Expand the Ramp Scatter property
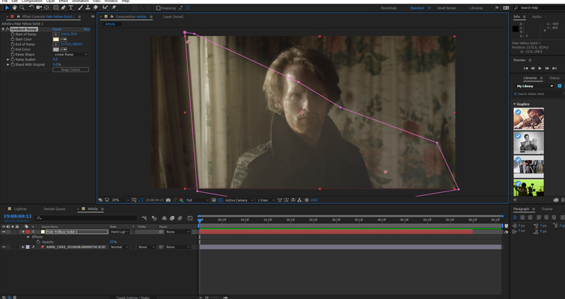 click(x=8, y=59)
